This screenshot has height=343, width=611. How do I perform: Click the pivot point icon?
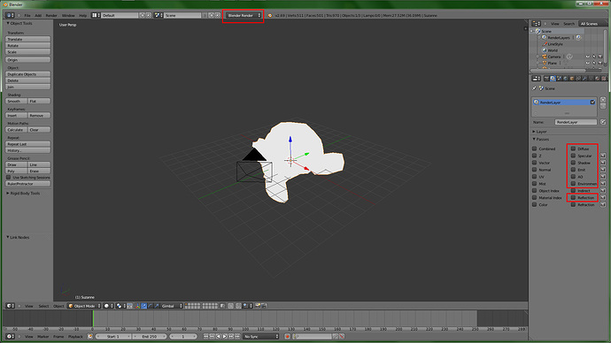pos(120,306)
